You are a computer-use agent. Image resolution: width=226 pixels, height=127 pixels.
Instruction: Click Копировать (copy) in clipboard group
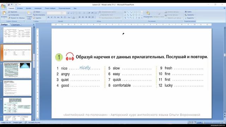tap(14, 15)
